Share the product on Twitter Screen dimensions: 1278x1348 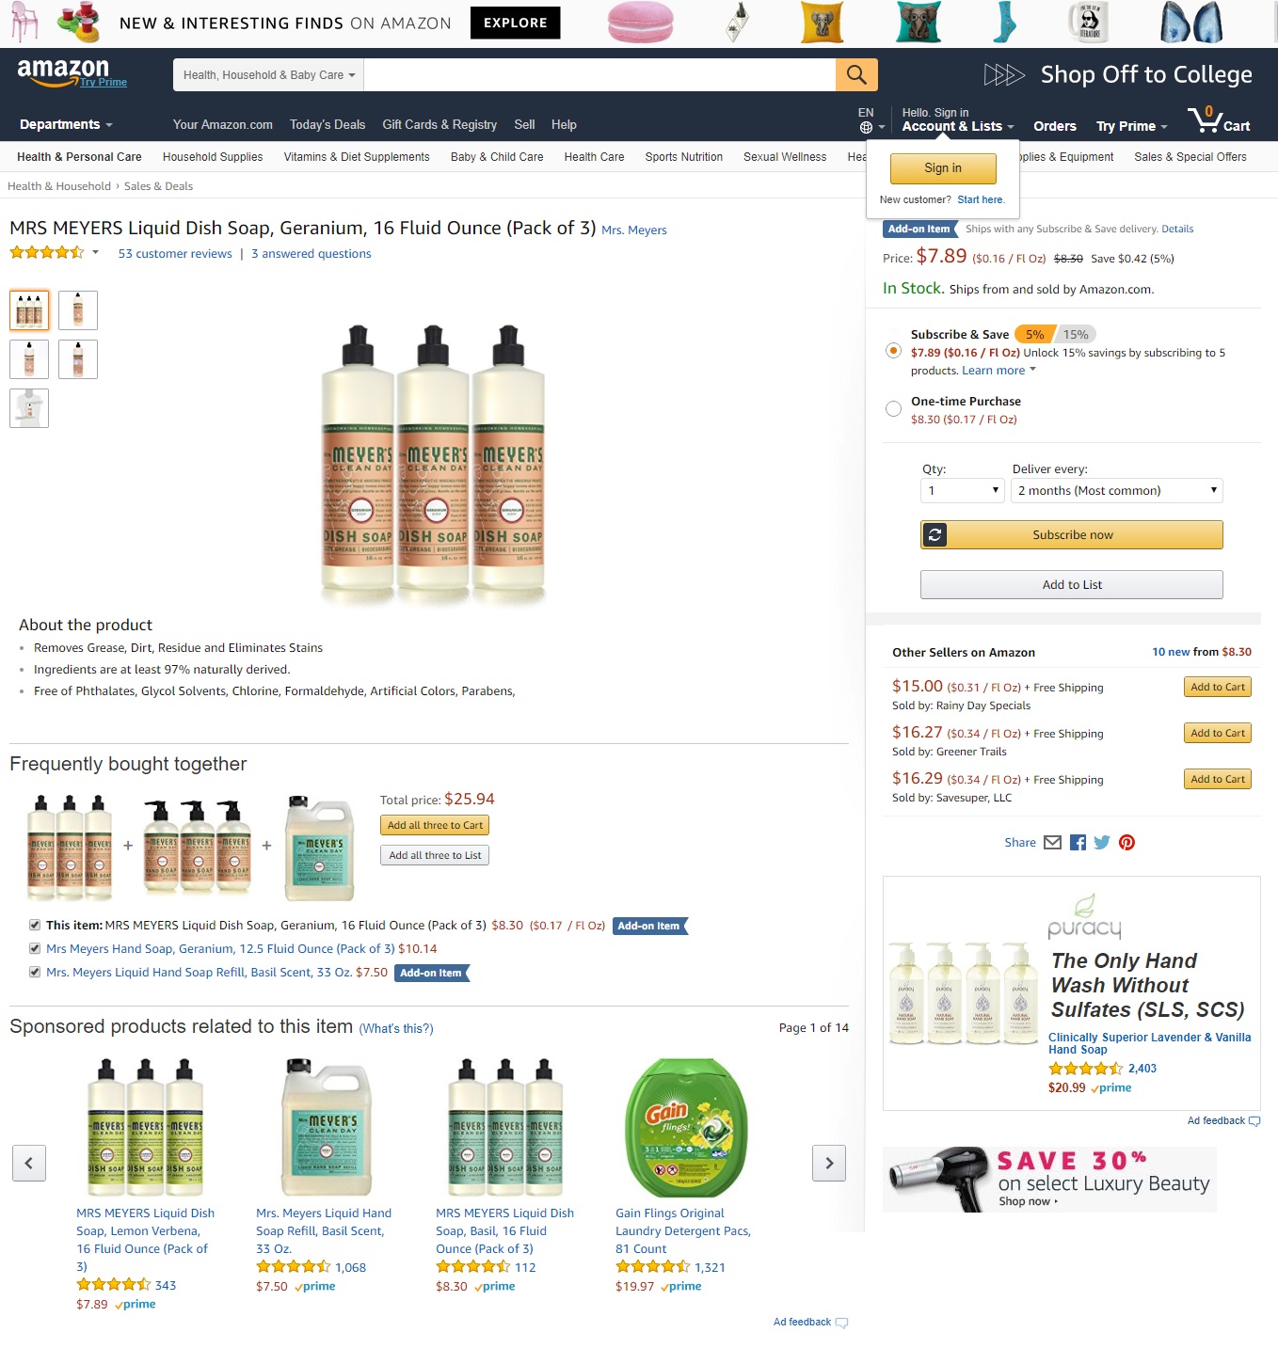pyautogui.click(x=1102, y=843)
